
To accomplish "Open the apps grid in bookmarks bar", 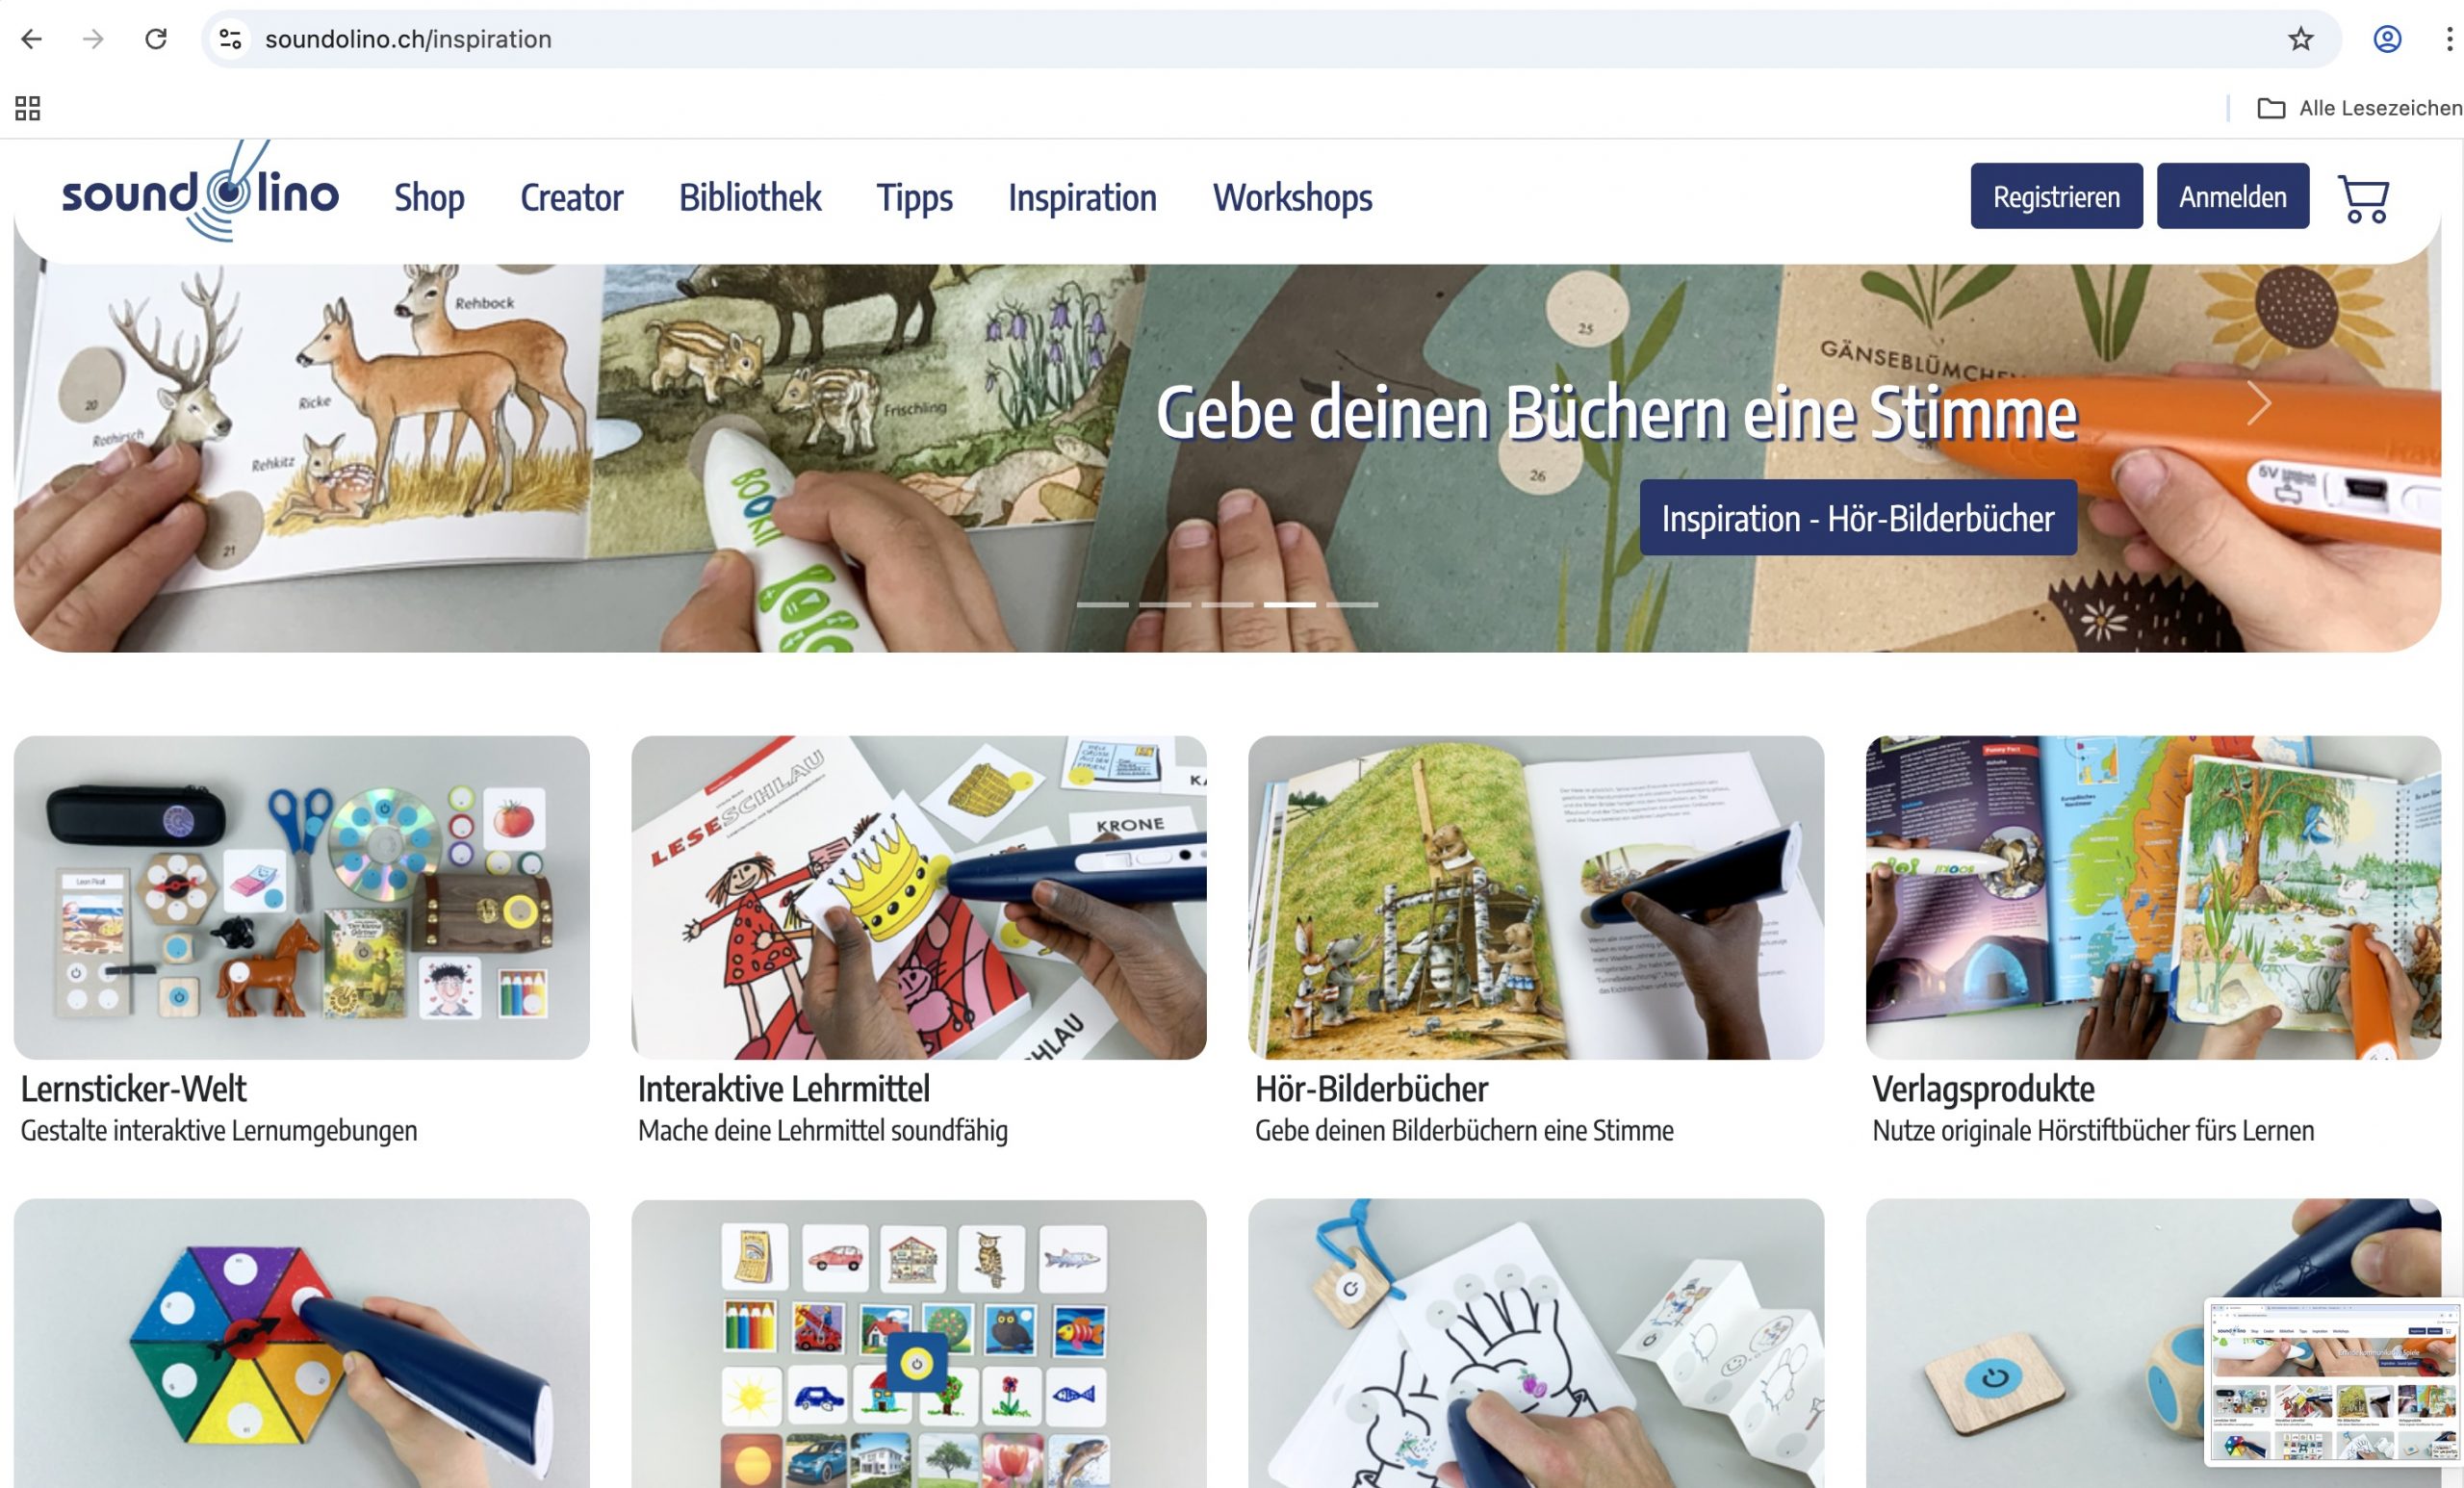I will pyautogui.click(x=28, y=108).
